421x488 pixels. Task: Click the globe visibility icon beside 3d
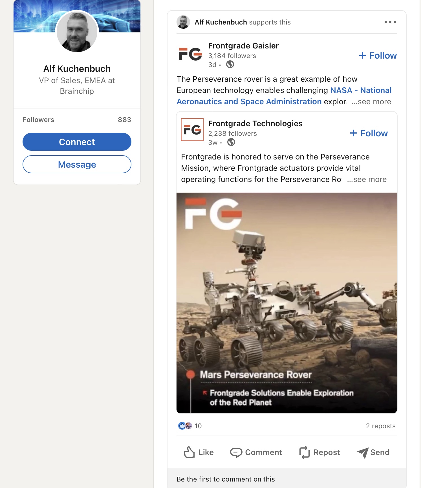[230, 65]
